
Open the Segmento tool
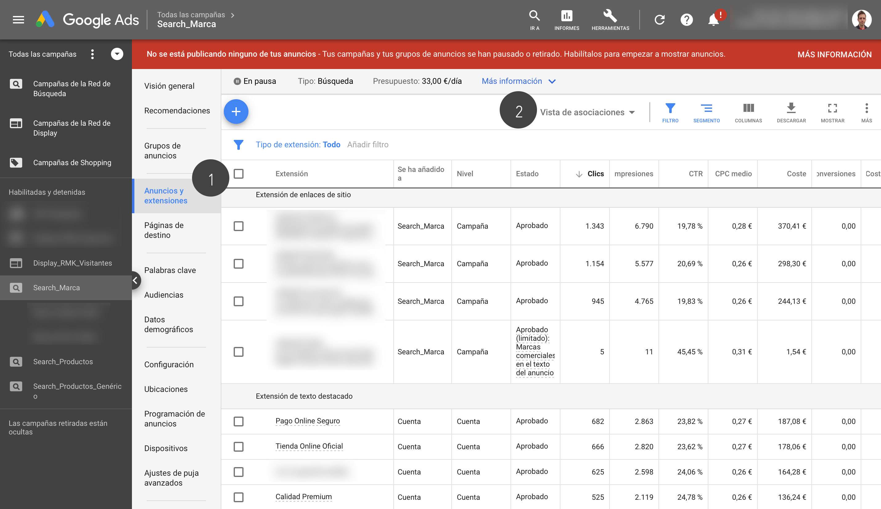706,112
